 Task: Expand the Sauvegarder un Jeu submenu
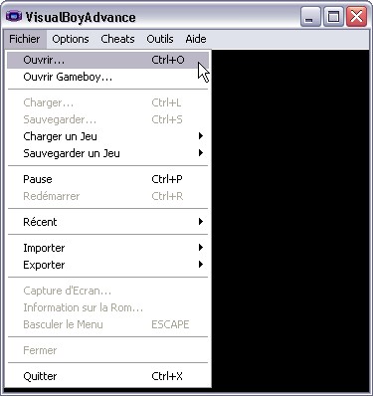(x=108, y=153)
